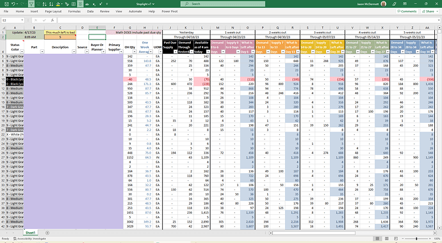Screen dimensions: 442x243
Task: Open the OH Qty column filter dropdown
Action: click(134, 52)
